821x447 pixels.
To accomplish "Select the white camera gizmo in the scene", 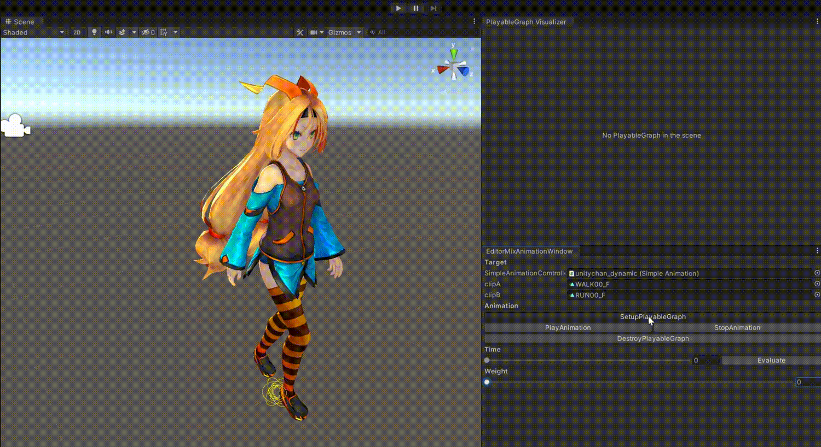I will coord(15,126).
